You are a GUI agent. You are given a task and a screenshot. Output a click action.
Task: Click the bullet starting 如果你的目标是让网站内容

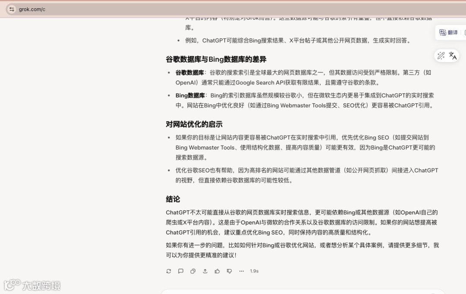tap(305, 147)
